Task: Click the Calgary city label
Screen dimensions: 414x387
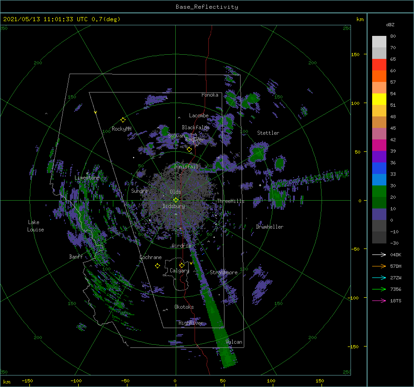Action: pyautogui.click(x=179, y=271)
